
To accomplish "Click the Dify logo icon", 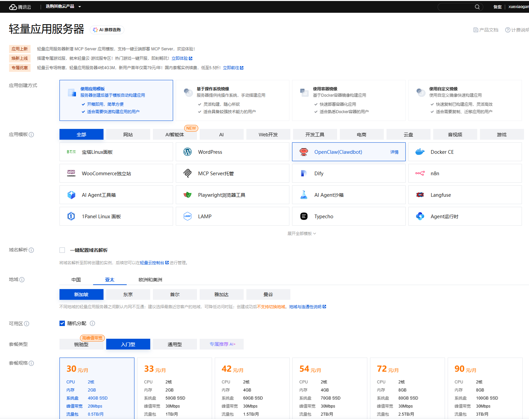I will (304, 173).
